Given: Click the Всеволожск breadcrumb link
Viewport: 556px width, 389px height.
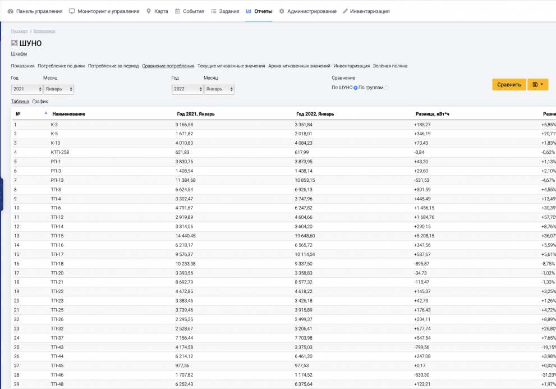Looking at the screenshot, I should click(x=44, y=31).
